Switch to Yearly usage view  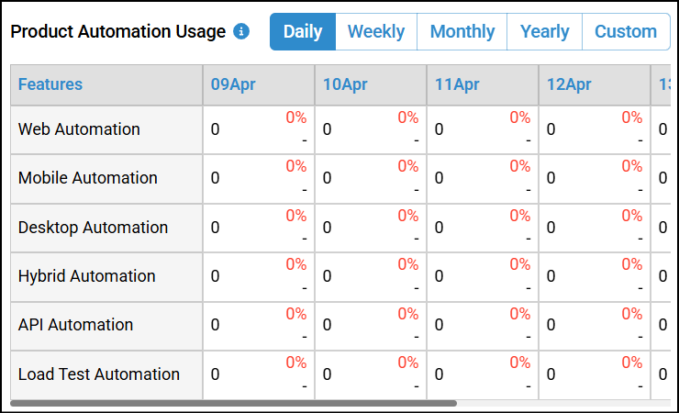click(545, 31)
